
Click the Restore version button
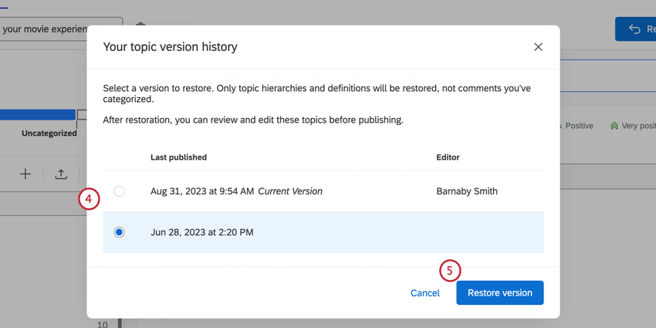(499, 293)
